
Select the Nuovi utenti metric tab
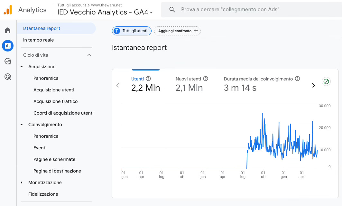click(192, 84)
